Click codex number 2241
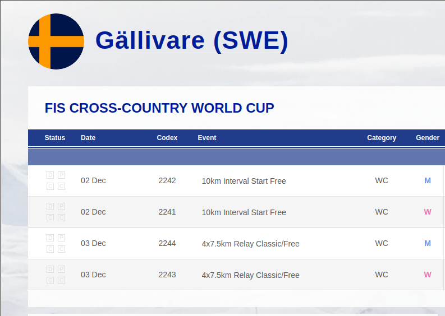The image size is (445, 316). (x=167, y=212)
